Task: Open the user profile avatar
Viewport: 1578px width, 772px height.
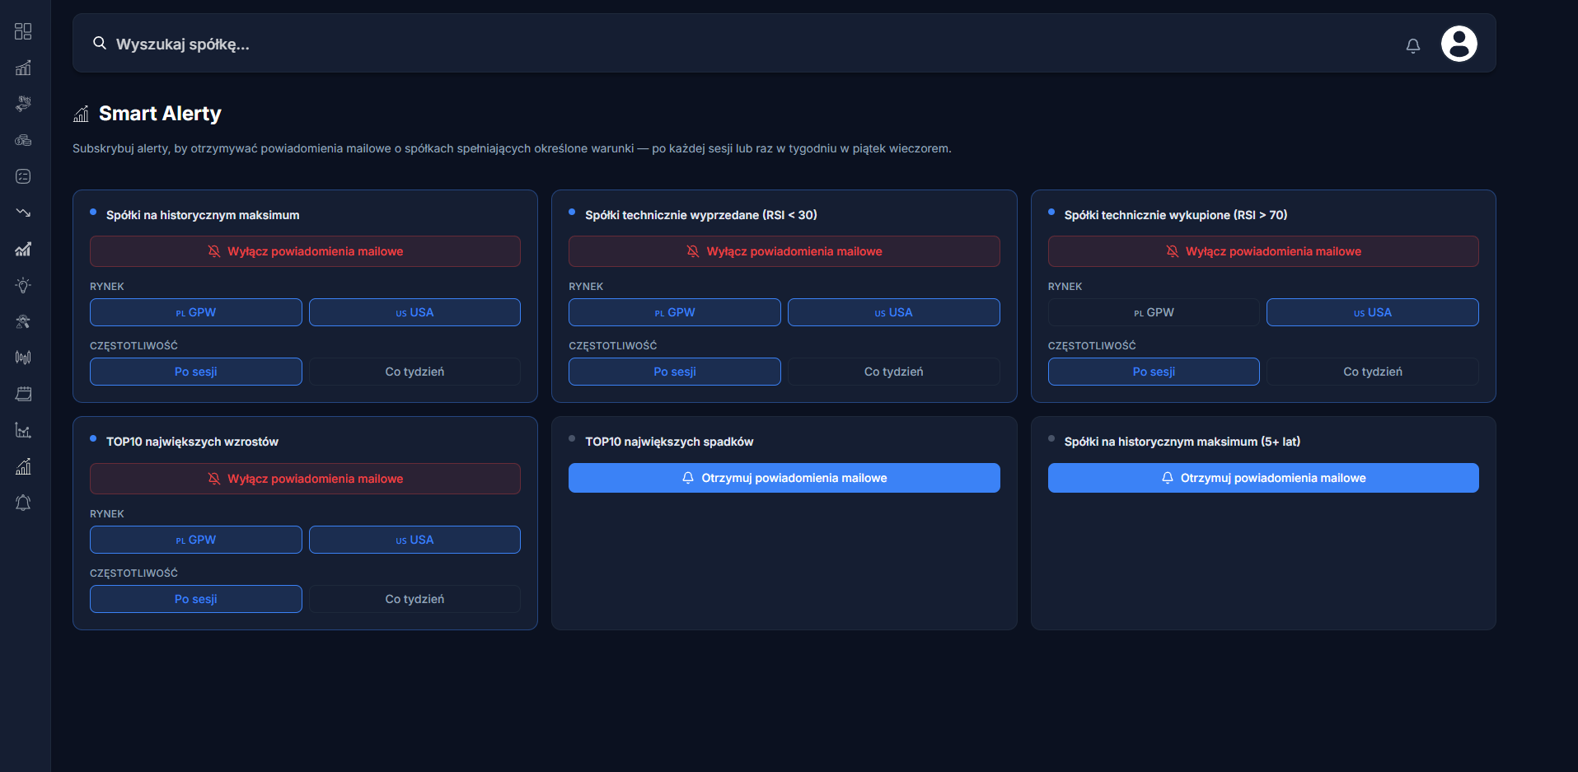Action: click(x=1458, y=44)
